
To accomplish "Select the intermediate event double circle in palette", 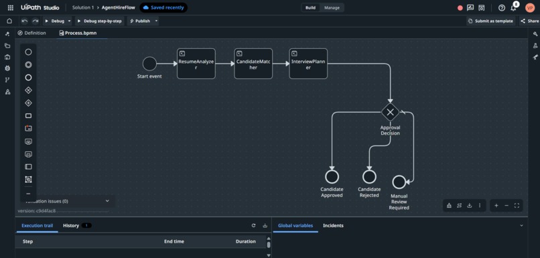I will [28, 65].
